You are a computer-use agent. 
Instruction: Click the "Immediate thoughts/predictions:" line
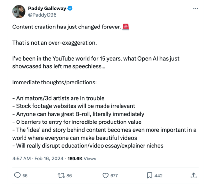coord(54,82)
